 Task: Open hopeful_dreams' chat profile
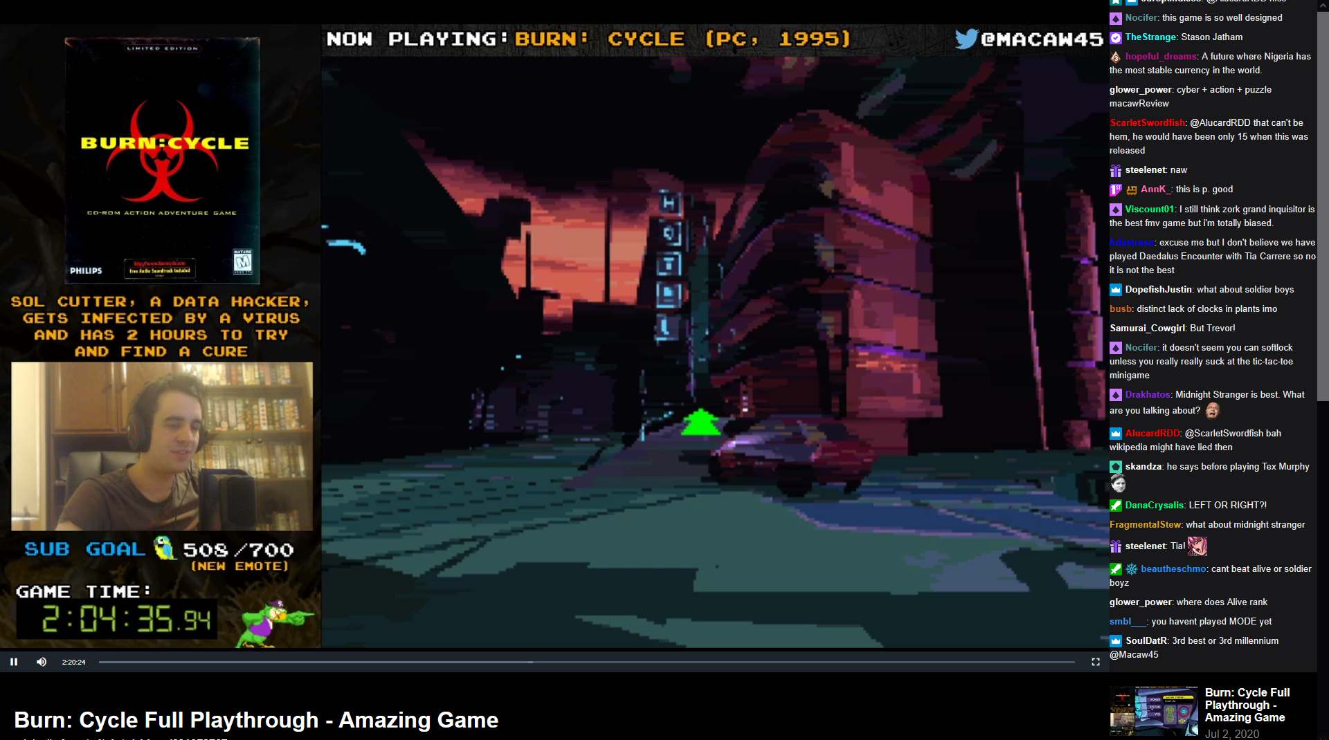pyautogui.click(x=1161, y=57)
